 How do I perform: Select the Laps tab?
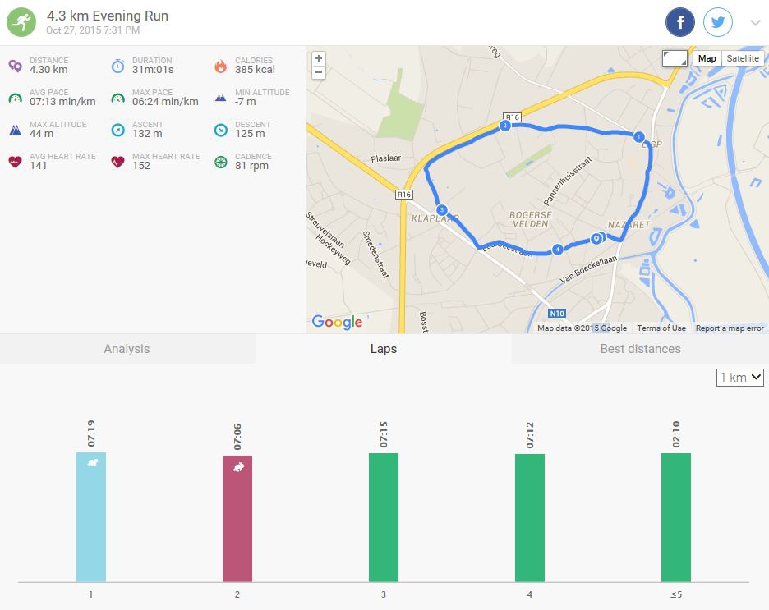coord(383,349)
